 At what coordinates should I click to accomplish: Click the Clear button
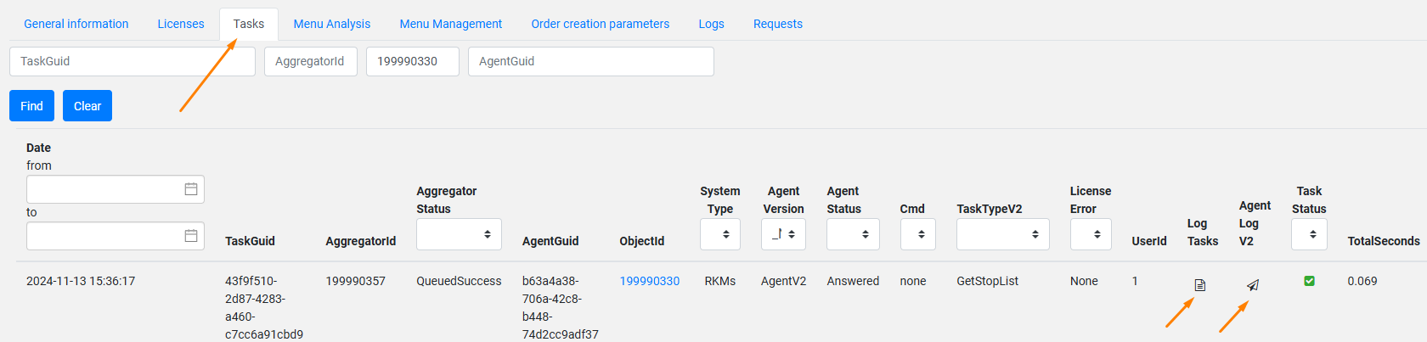pyautogui.click(x=87, y=106)
